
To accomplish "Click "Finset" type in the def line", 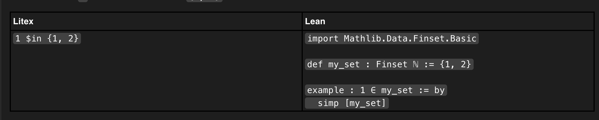I will click(392, 64).
